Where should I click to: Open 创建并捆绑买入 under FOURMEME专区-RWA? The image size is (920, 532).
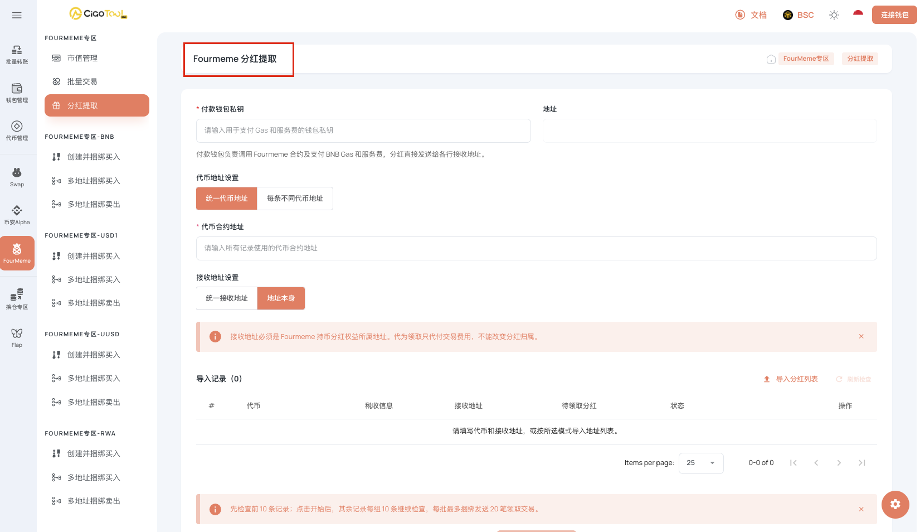click(97, 453)
